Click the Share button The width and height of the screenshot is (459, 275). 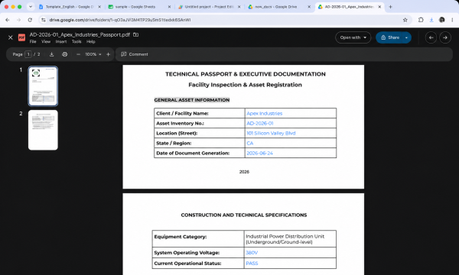tap(390, 37)
